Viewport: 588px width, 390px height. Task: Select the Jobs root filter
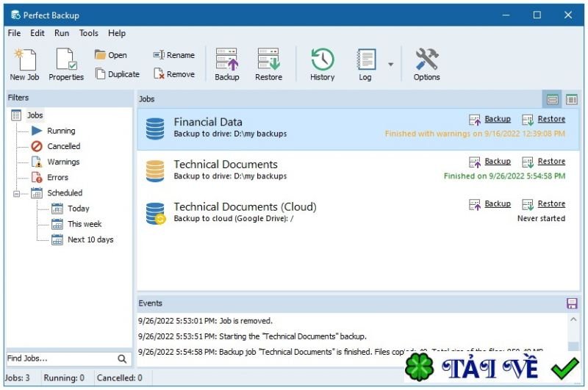tap(35, 115)
